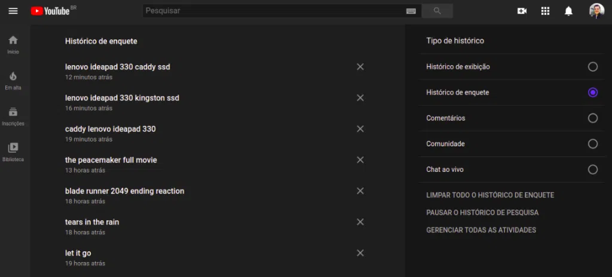Click '12 minutos atrás' timestamp
This screenshot has height=277, width=612.
click(88, 77)
